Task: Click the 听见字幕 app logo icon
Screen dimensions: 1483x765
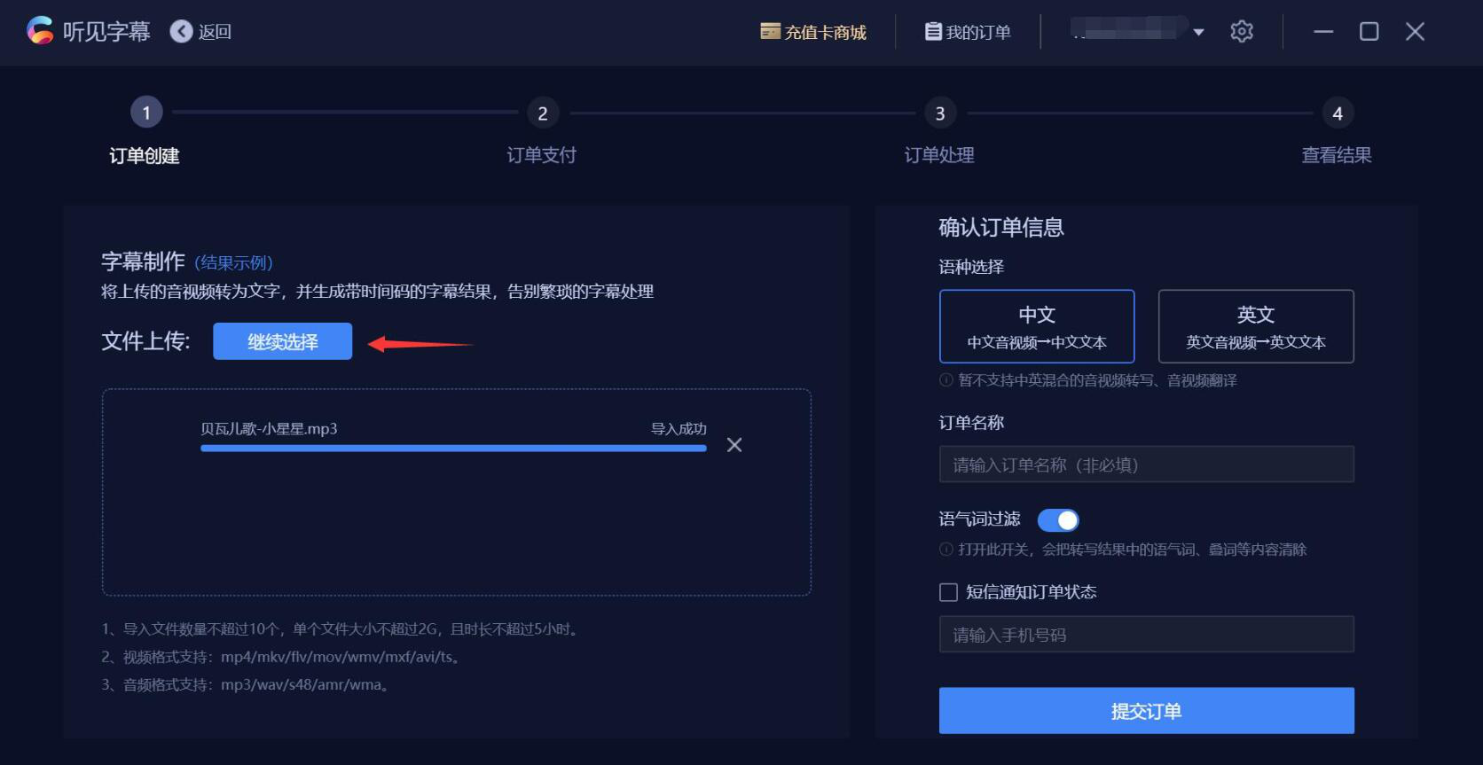Action: [40, 31]
